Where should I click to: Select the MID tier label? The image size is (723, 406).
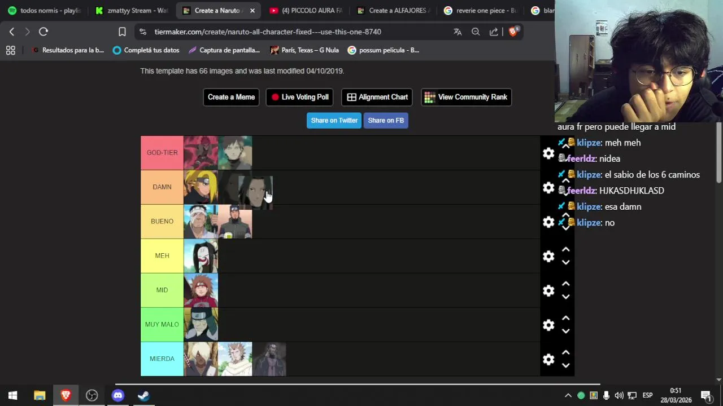tap(162, 290)
